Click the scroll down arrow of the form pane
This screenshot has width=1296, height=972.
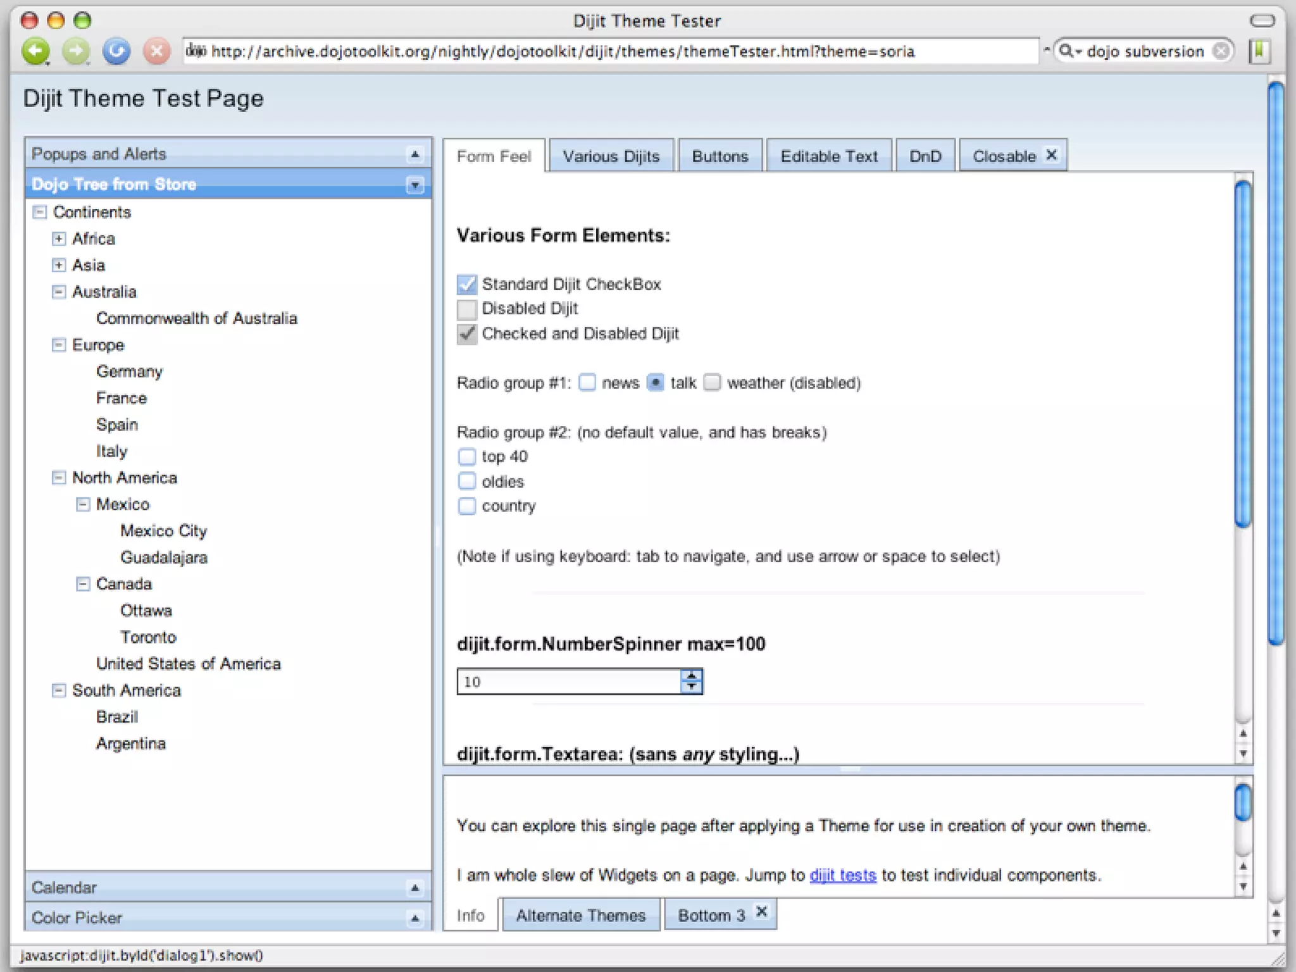click(x=1243, y=754)
